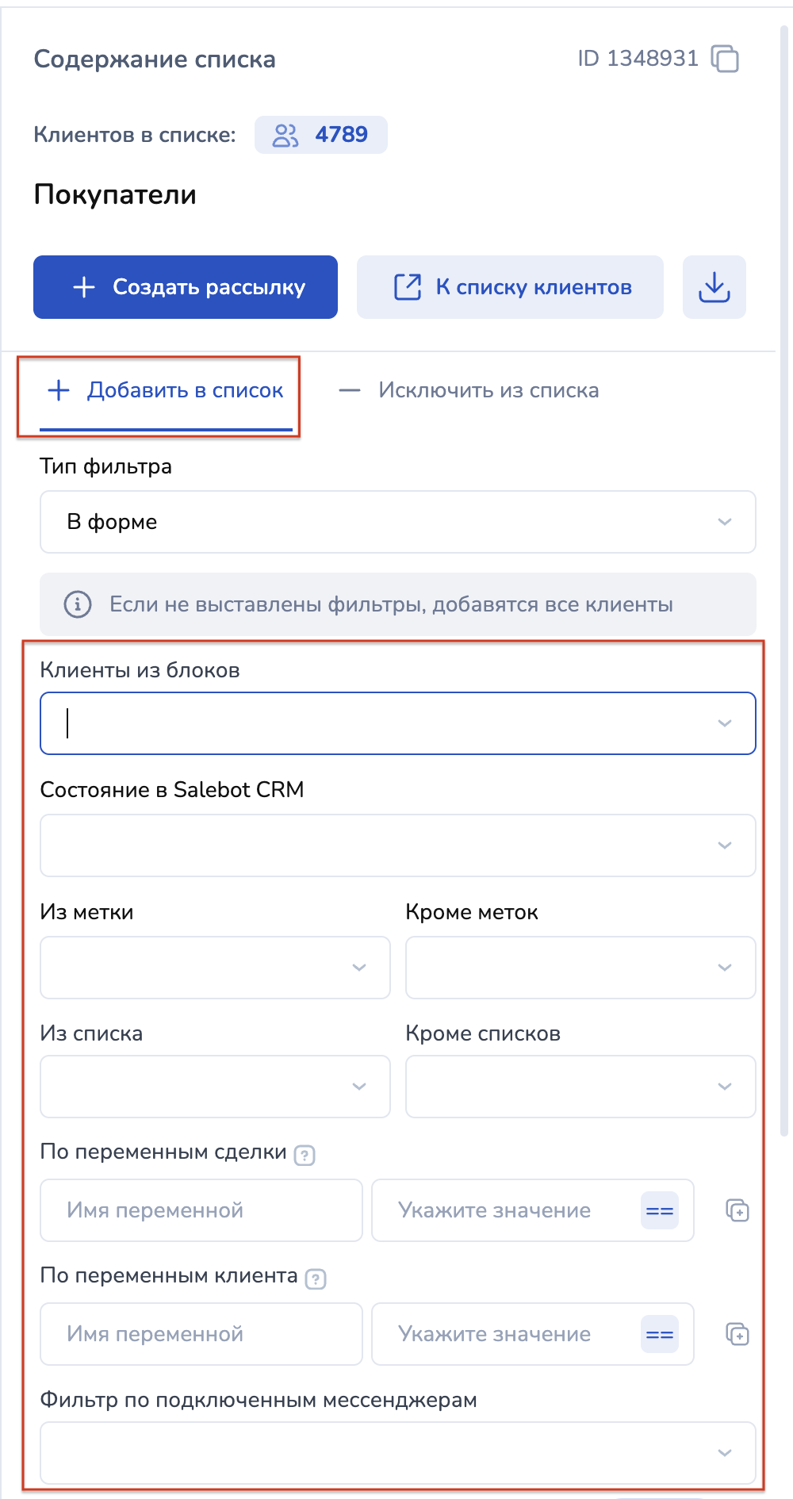This screenshot has height=1499, width=793.
Task: Add another deal variable row icon
Action: pyautogui.click(x=737, y=1210)
